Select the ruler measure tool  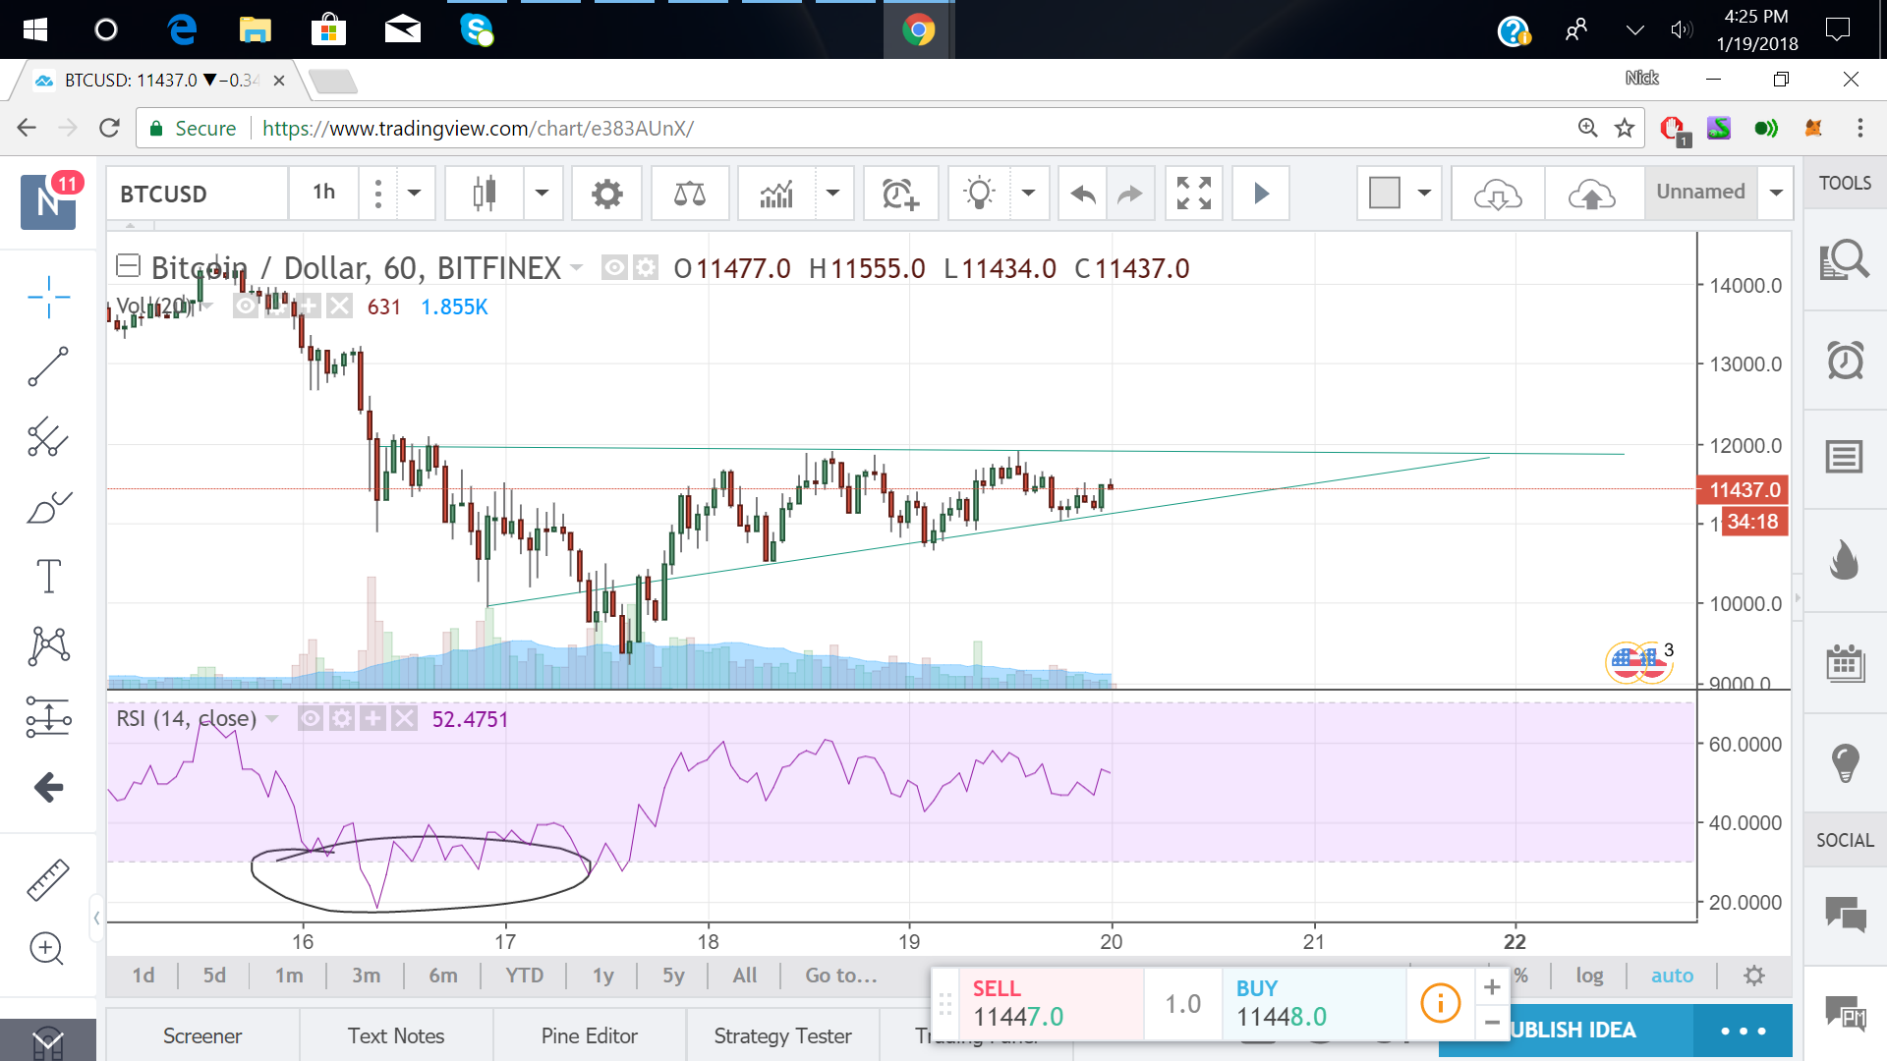pyautogui.click(x=48, y=879)
